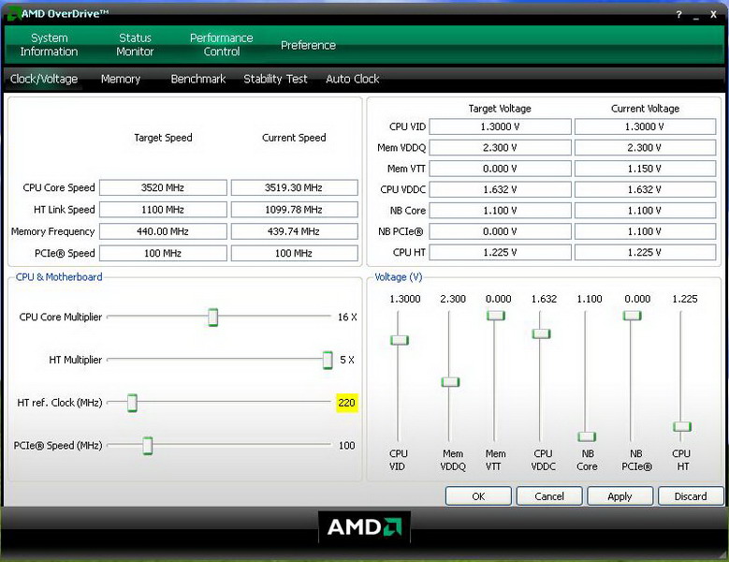This screenshot has height=562, width=729.
Task: Click the Current Speed column header
Action: coord(294,138)
